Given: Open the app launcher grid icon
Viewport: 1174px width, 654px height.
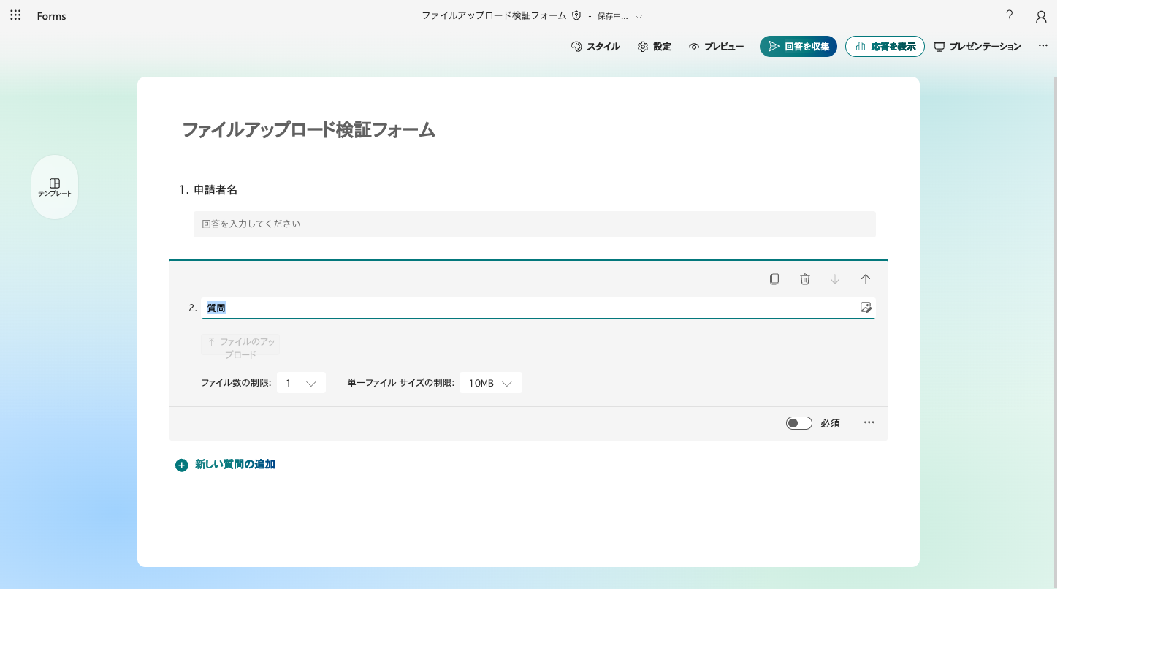Looking at the screenshot, I should (x=15, y=15).
